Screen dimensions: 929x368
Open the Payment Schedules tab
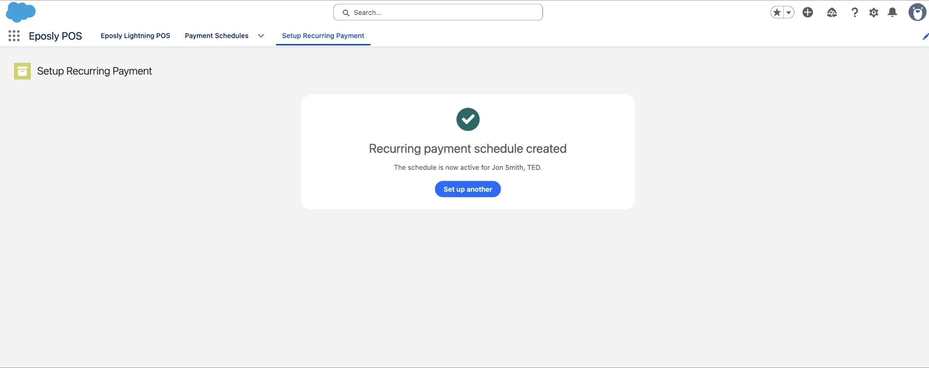(217, 36)
